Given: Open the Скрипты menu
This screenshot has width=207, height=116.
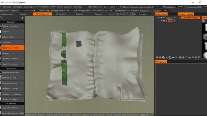Looking at the screenshot, I should (68, 7).
